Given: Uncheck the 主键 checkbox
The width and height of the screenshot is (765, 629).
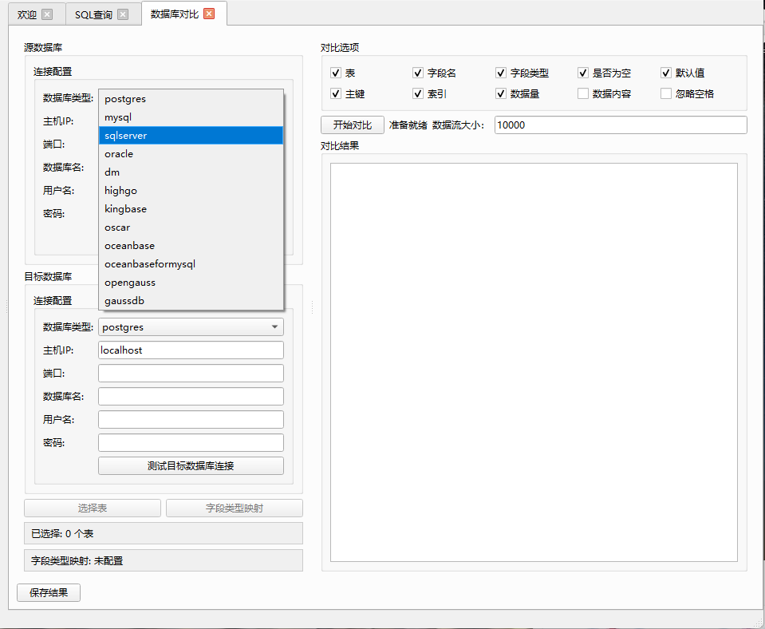Looking at the screenshot, I should 336,93.
